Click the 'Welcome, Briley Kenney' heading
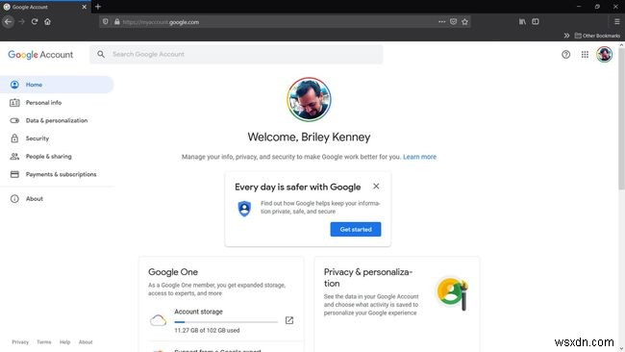 (309, 138)
